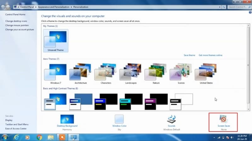This screenshot has height=141, width=252.
Task: Open the help question mark icon
Action: pyautogui.click(x=250, y=12)
